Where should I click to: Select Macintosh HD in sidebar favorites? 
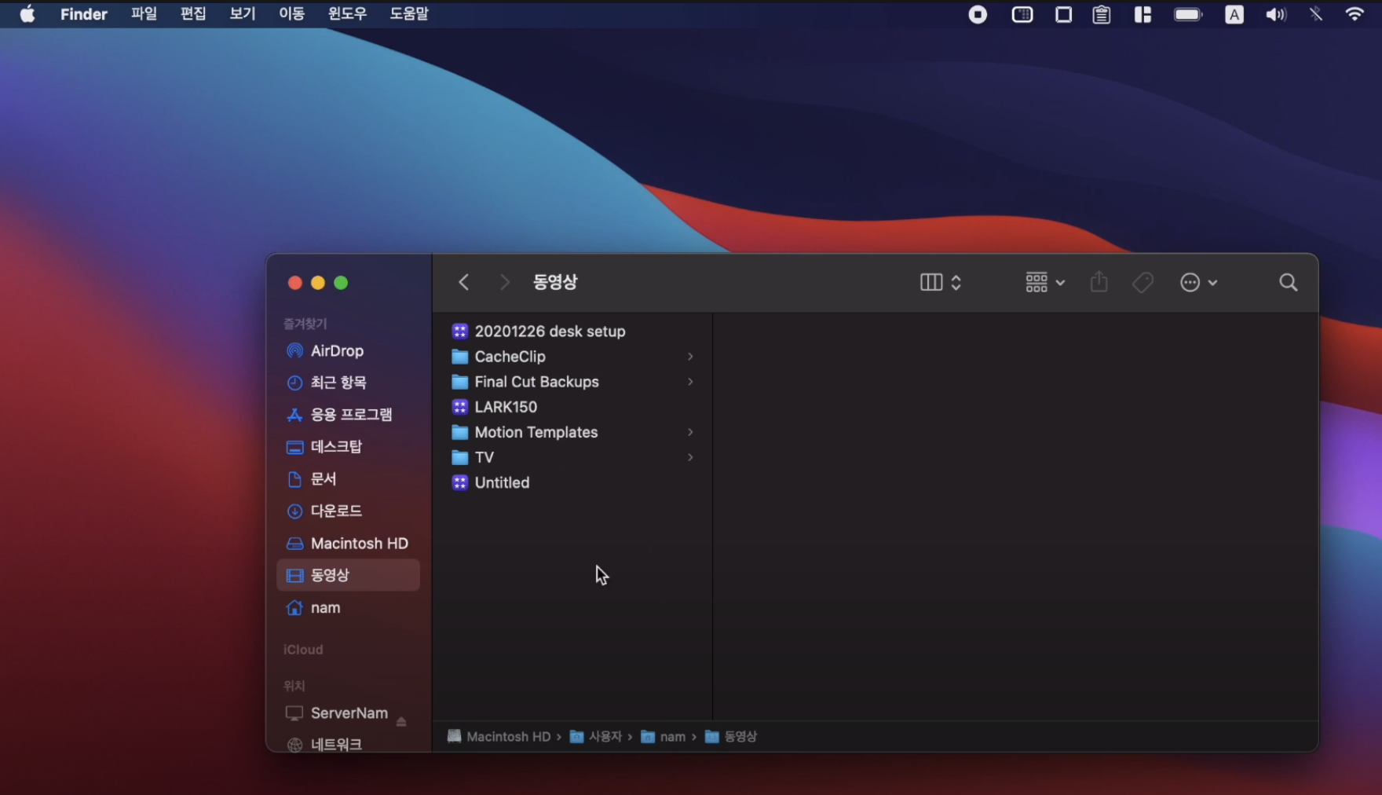click(x=348, y=544)
